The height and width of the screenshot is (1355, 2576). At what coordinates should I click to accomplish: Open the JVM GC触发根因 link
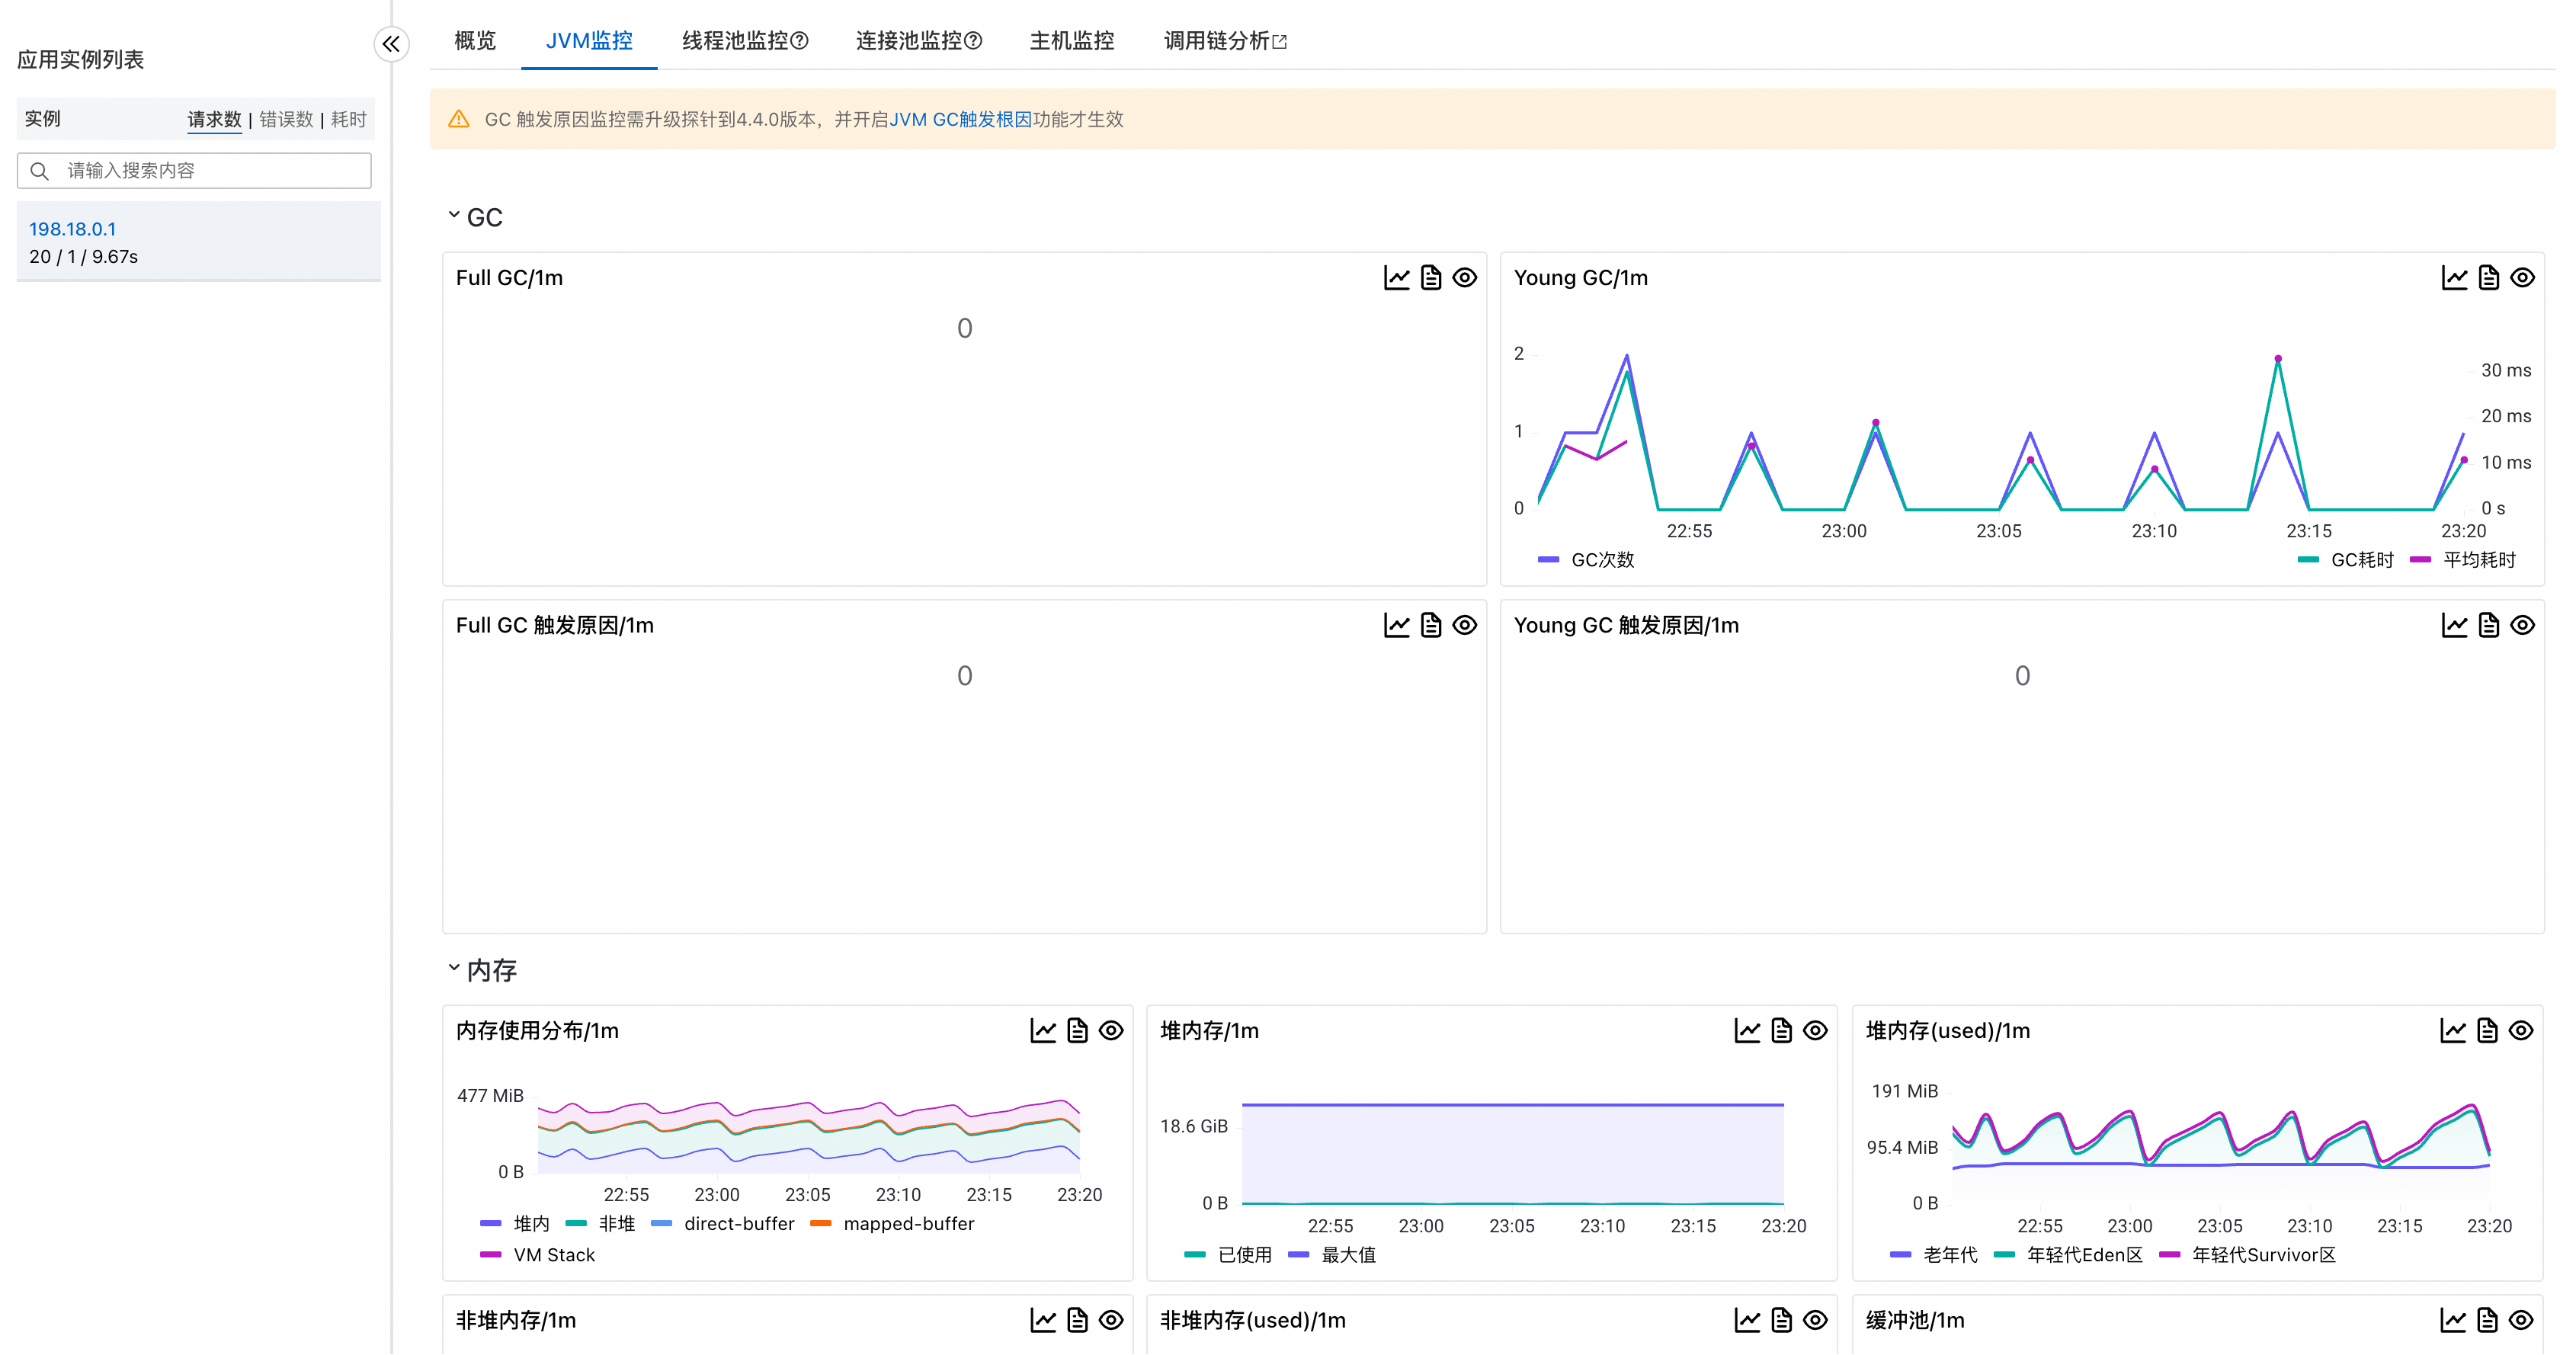pos(959,120)
